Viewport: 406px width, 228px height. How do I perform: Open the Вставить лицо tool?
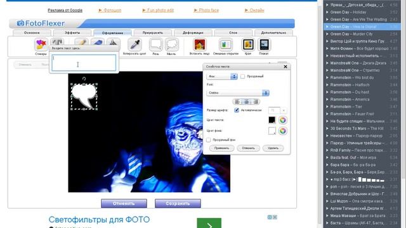[x=200, y=45]
